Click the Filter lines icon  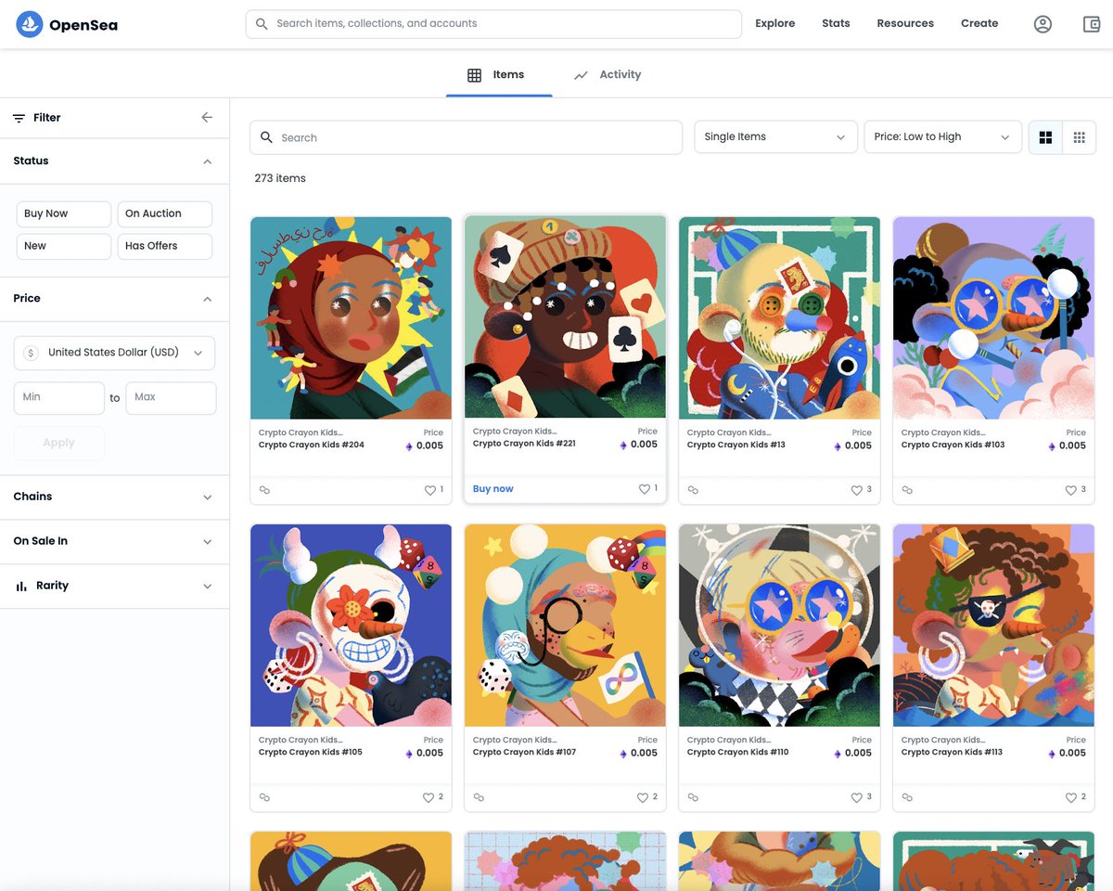click(19, 118)
